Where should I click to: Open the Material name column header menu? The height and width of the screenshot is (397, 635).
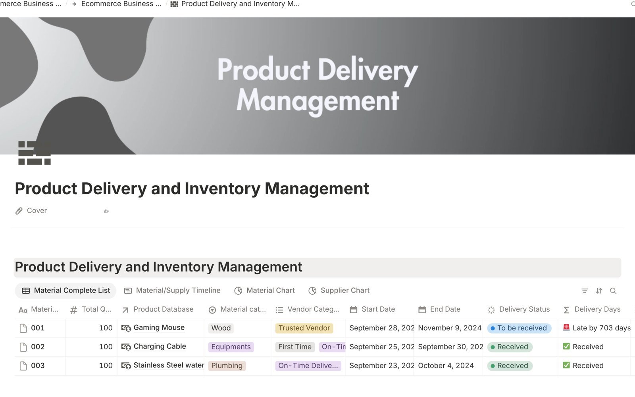40,309
